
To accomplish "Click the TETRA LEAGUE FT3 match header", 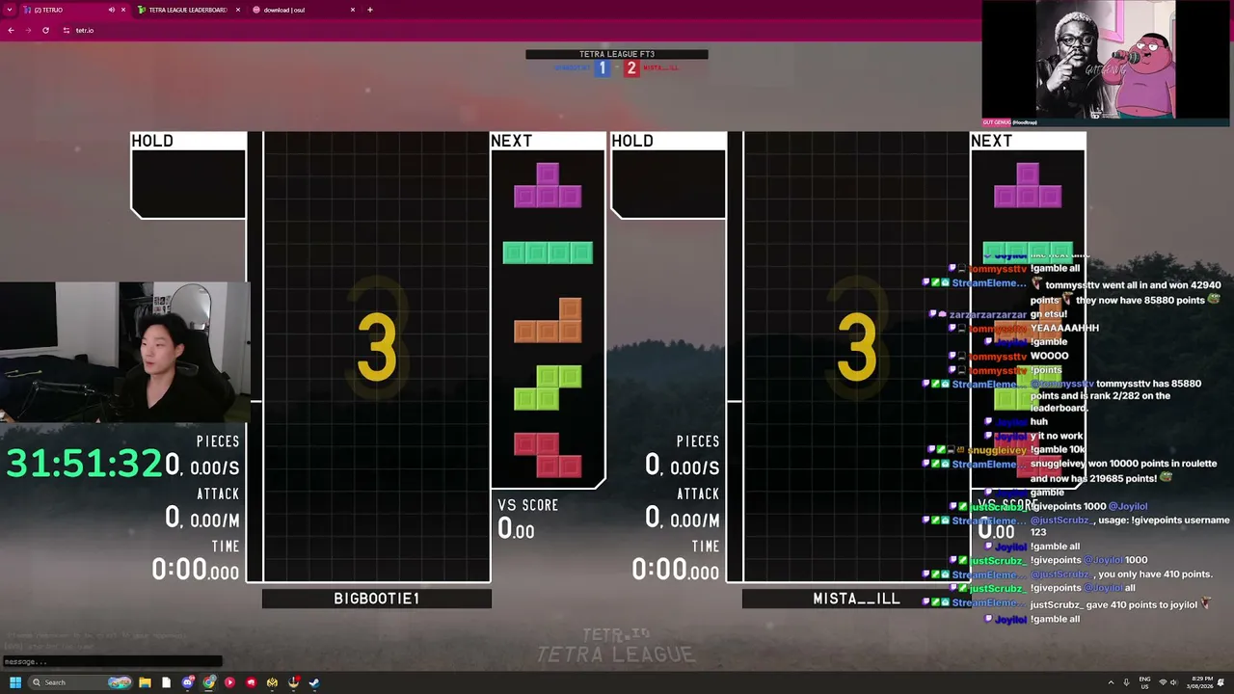I will pyautogui.click(x=617, y=54).
